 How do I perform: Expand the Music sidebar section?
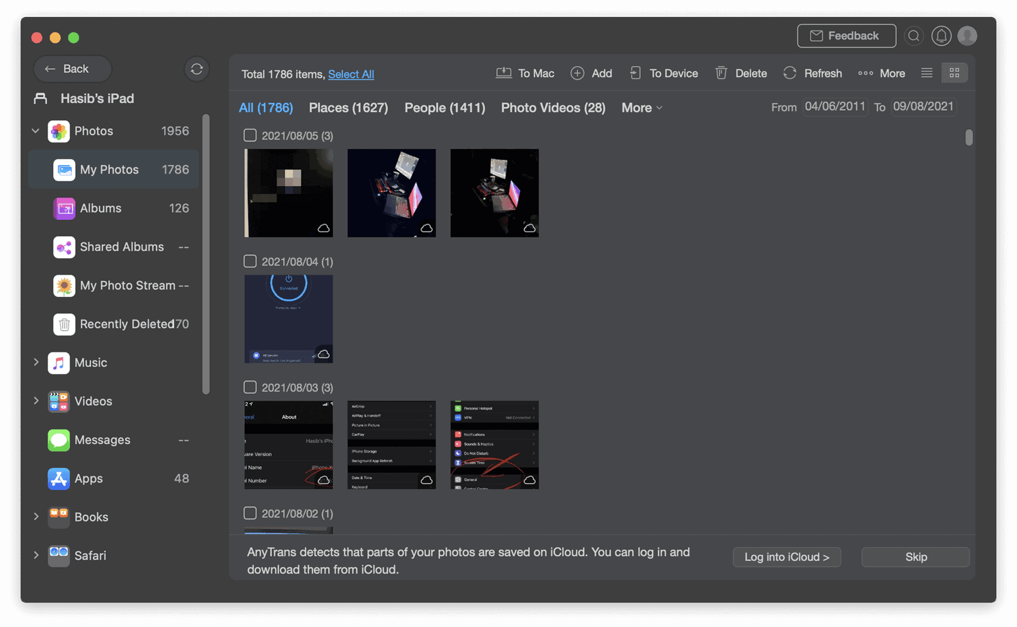36,362
